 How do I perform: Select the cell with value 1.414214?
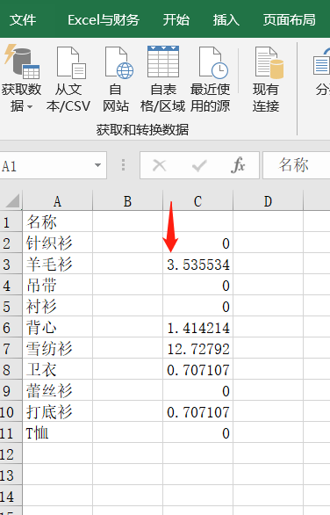coord(197,327)
